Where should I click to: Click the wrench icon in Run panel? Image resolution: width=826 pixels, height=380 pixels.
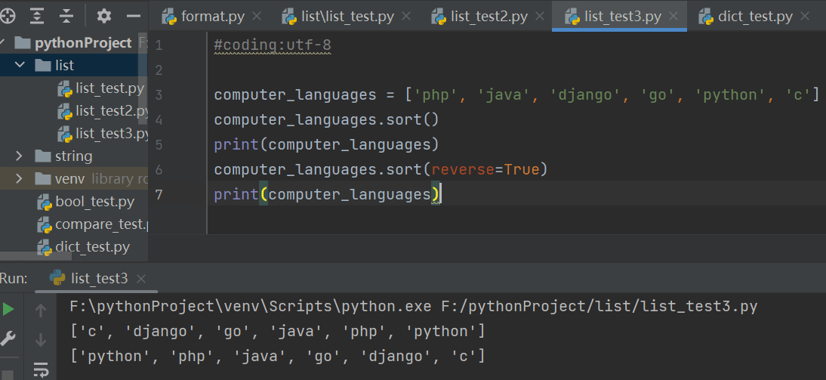[x=8, y=338]
